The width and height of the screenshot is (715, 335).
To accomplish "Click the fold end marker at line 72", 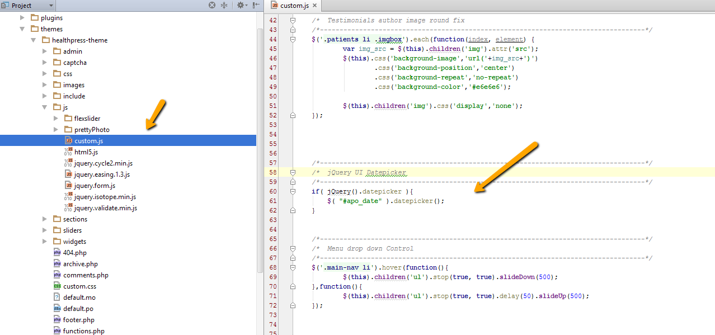I will pyautogui.click(x=293, y=305).
